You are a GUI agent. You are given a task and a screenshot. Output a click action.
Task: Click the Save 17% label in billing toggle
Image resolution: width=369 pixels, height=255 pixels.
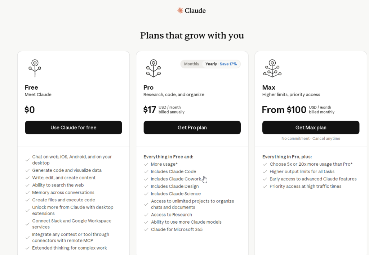tap(228, 64)
